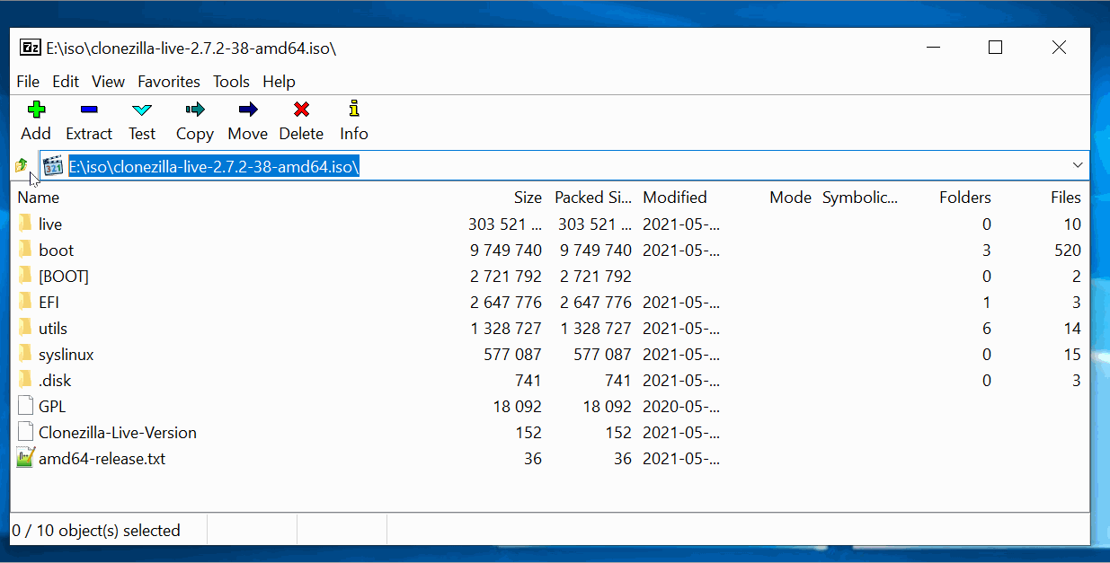
Task: Select the .disk folder icon
Action: (25, 380)
